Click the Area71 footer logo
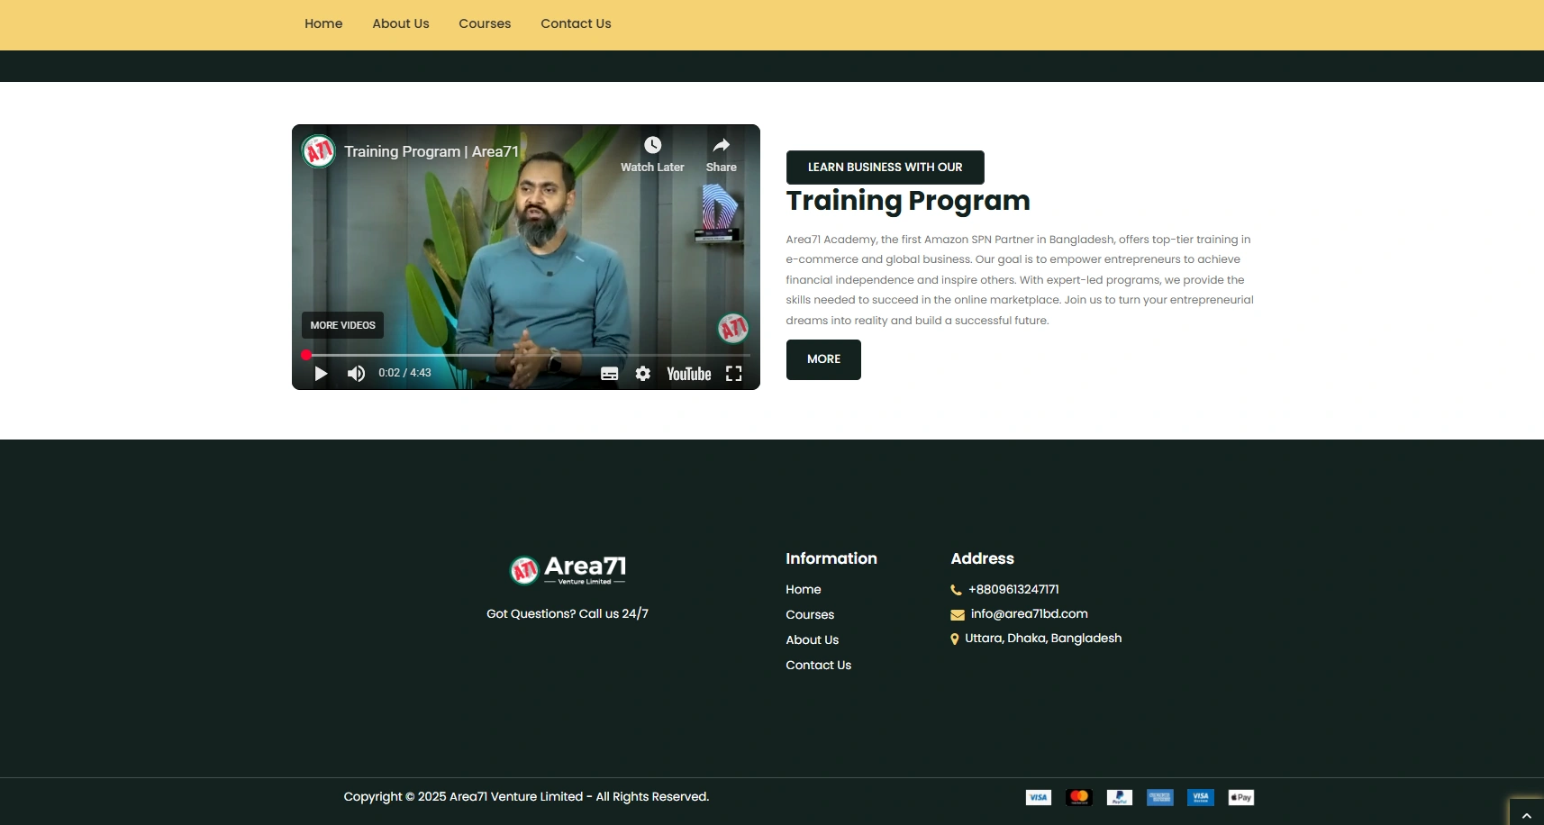Viewport: 1544px width, 825px height. (x=568, y=569)
